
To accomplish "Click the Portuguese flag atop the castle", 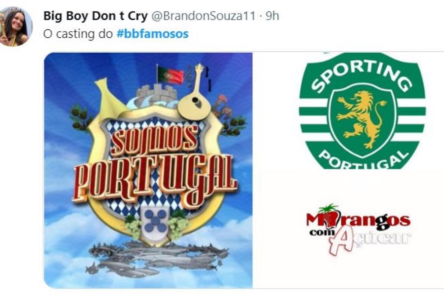I will [x=171, y=76].
